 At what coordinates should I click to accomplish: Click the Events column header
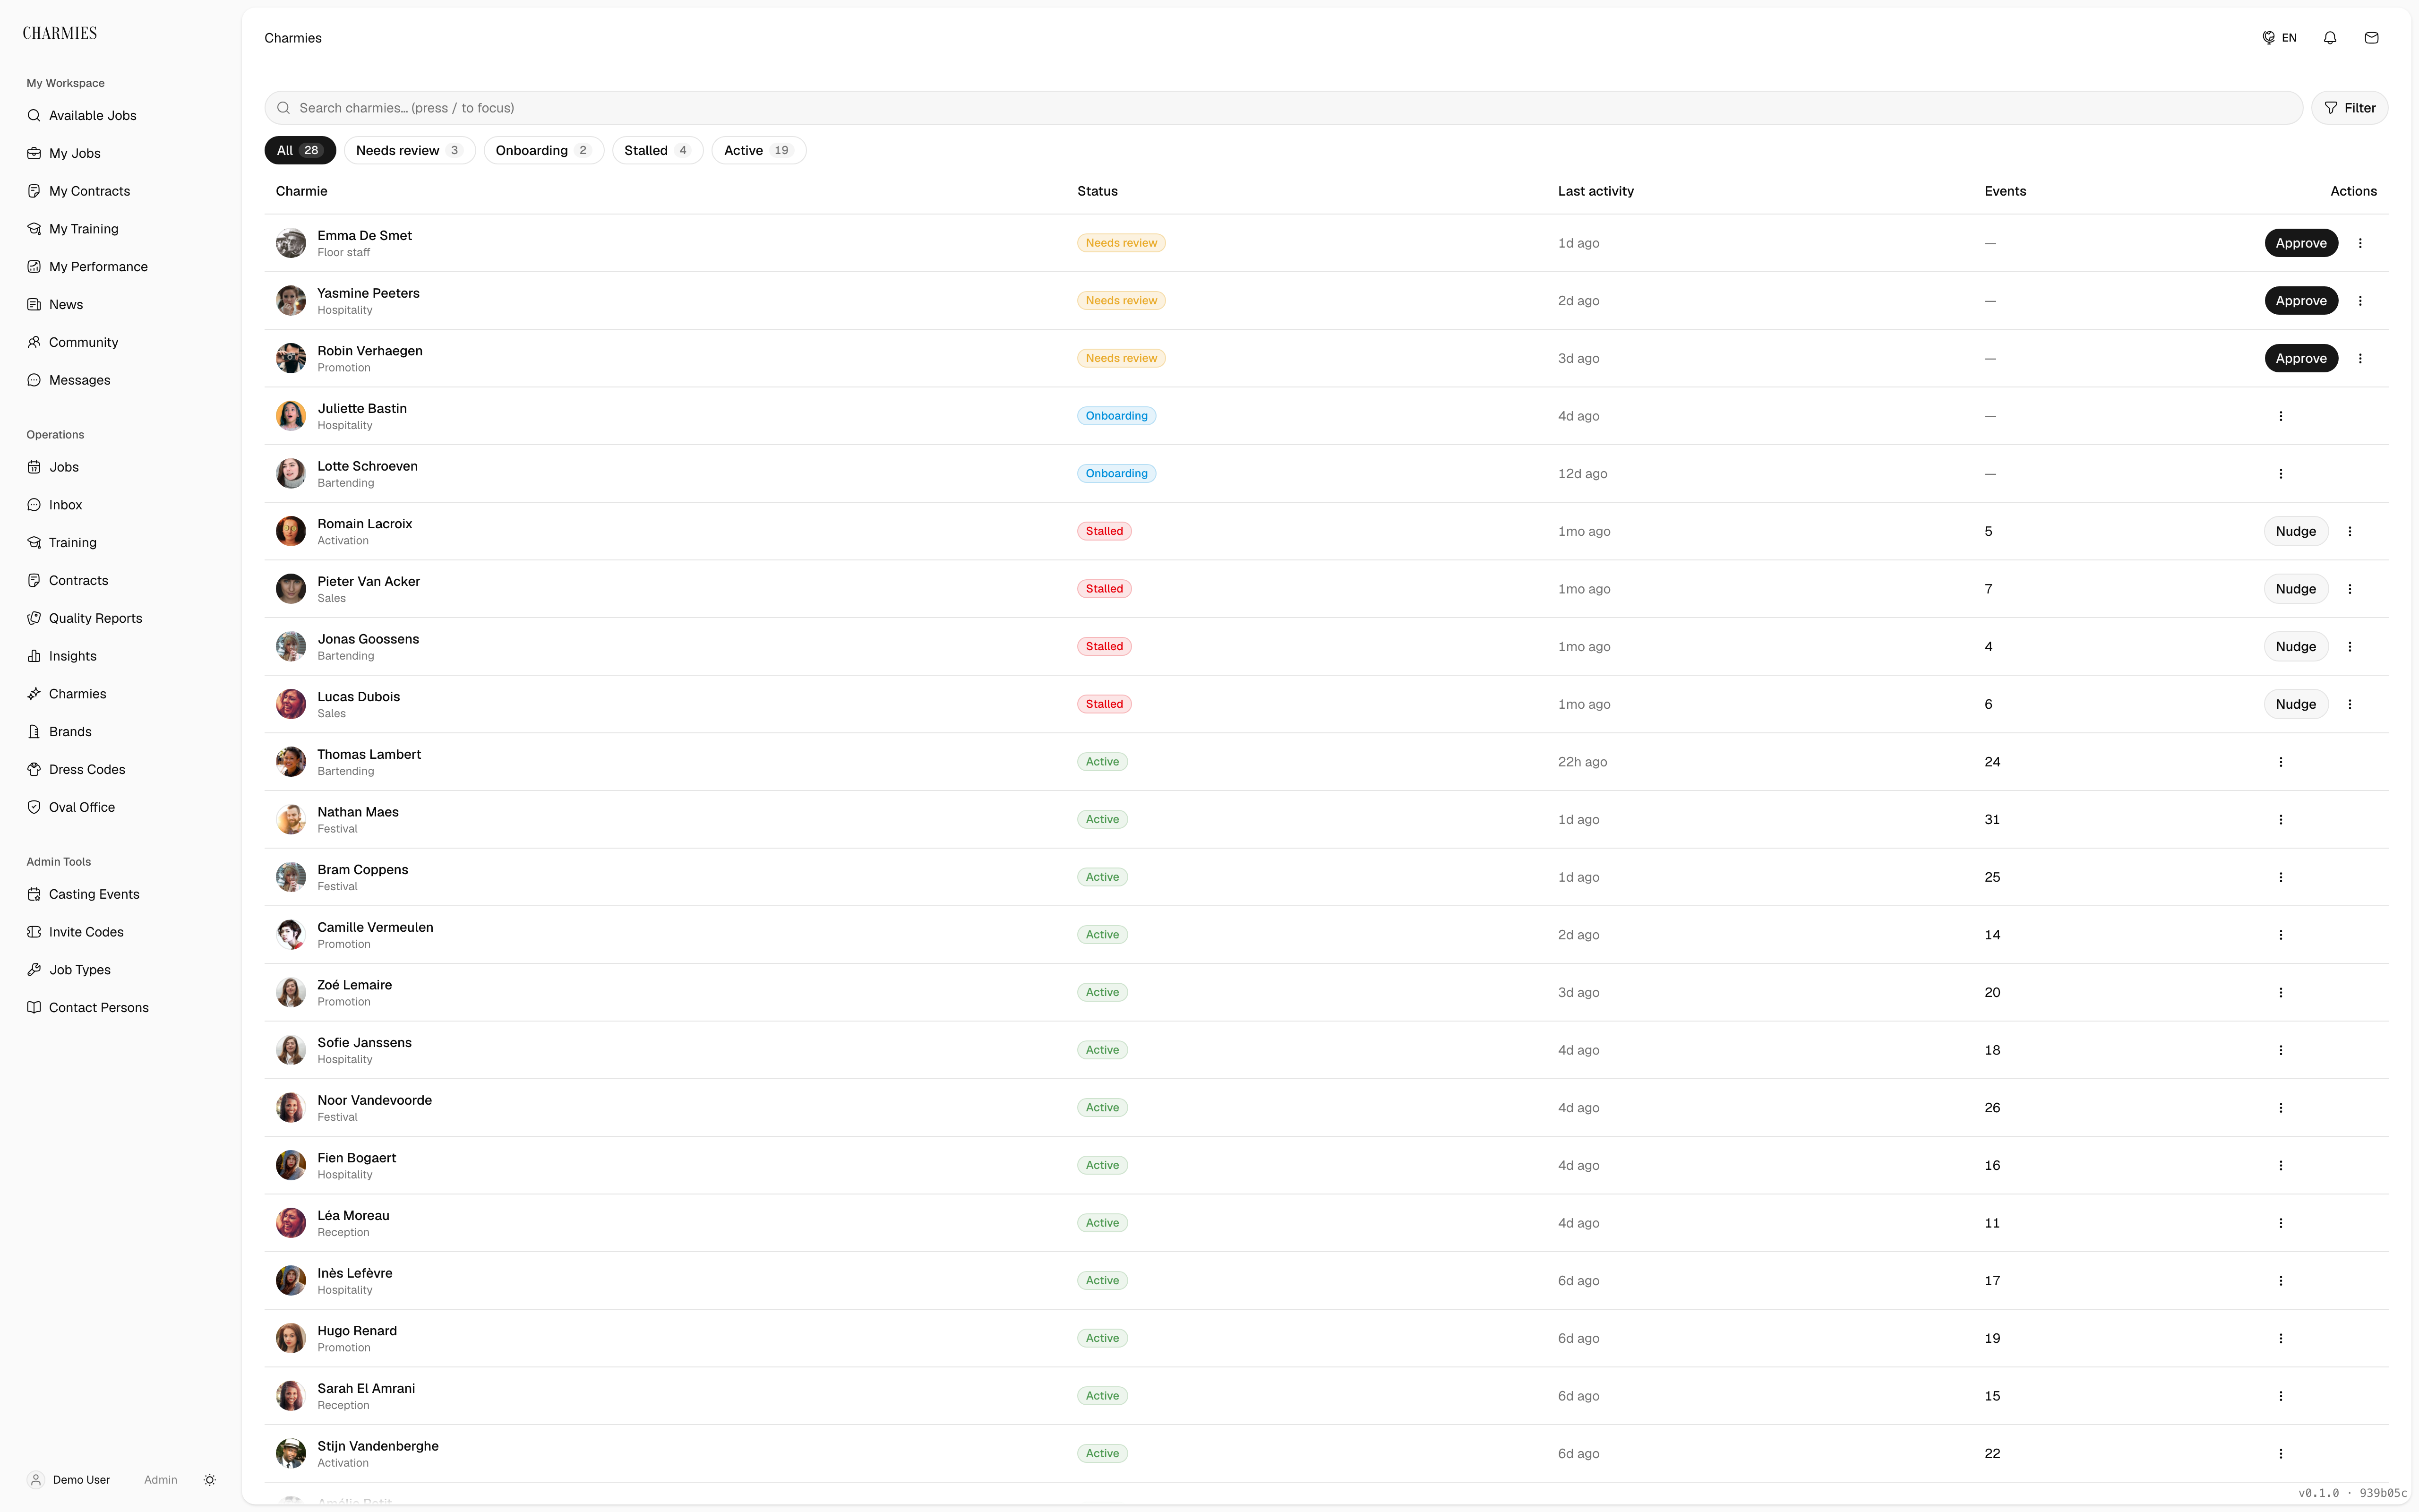[2005, 191]
